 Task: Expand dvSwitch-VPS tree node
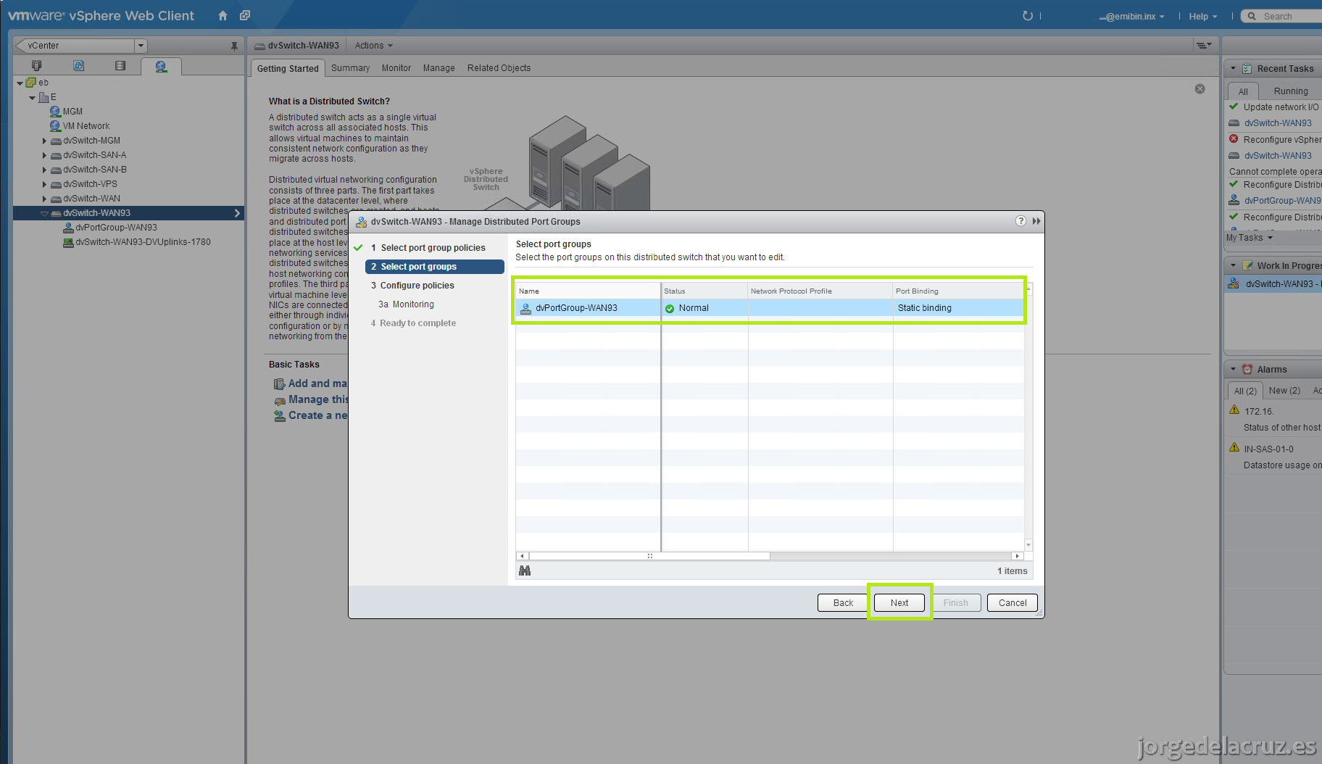pyautogui.click(x=44, y=184)
